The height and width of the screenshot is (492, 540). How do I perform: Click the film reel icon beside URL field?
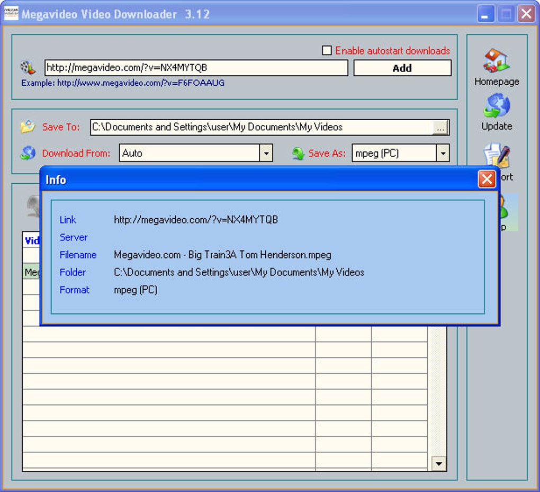pos(28,68)
